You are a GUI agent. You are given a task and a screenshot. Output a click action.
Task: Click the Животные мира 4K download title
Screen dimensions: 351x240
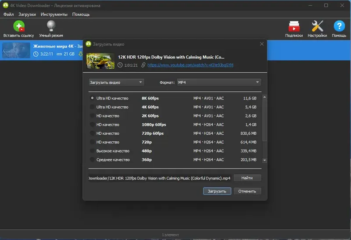58,47
